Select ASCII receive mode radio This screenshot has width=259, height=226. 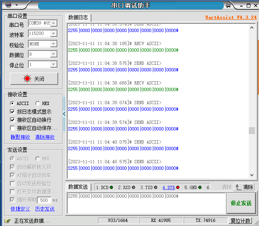pyautogui.click(x=12, y=103)
